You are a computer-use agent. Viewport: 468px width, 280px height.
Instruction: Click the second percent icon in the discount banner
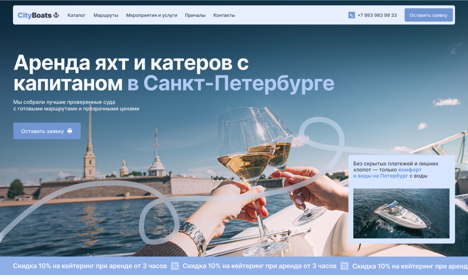344,266
